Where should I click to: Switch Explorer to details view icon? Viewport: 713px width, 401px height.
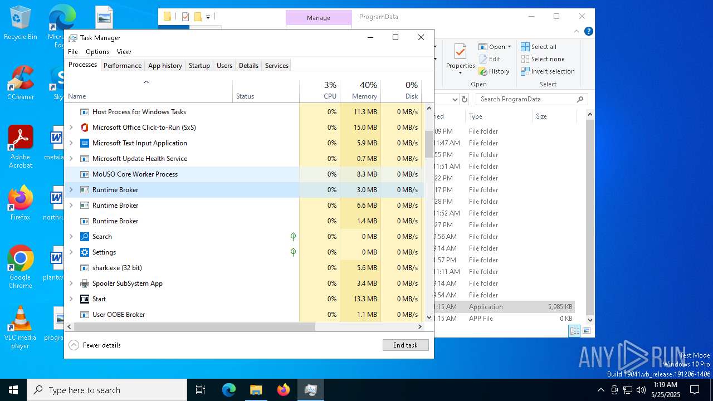click(x=574, y=331)
